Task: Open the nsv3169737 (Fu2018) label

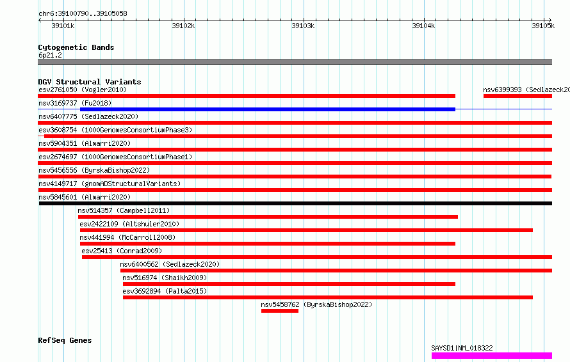Action: pos(75,103)
